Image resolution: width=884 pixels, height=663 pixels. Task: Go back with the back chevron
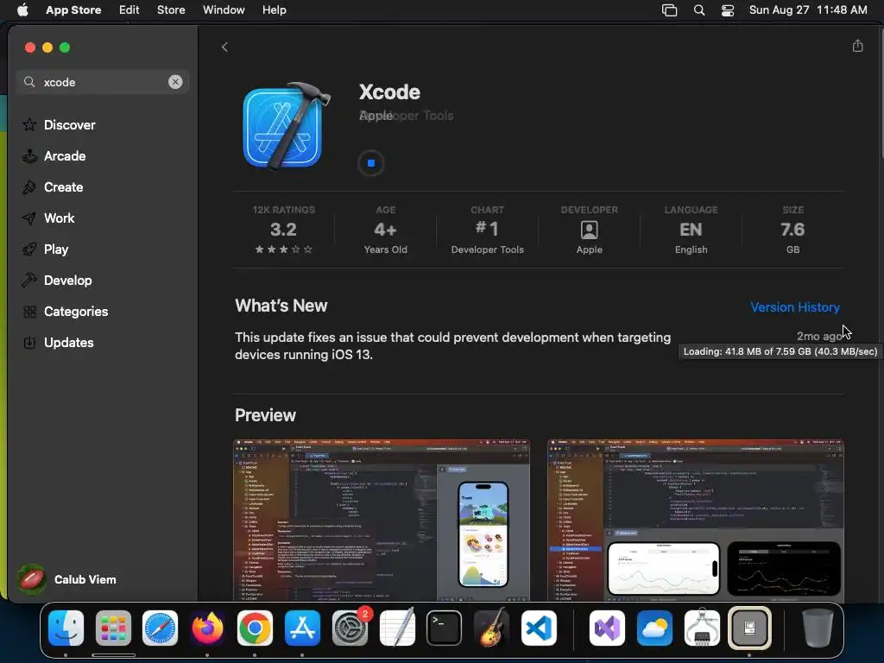pyautogui.click(x=224, y=47)
